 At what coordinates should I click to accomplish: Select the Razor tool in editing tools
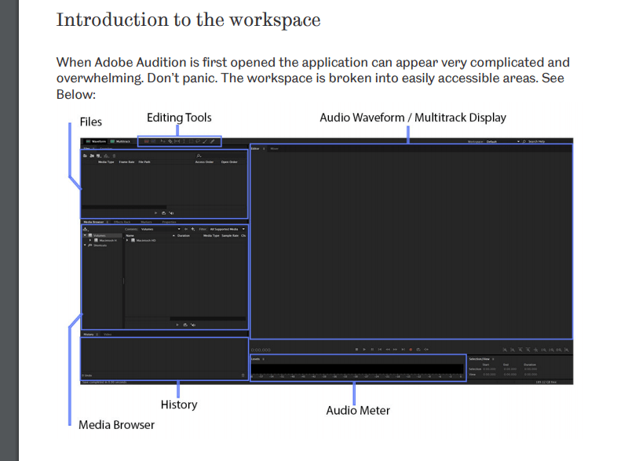170,142
